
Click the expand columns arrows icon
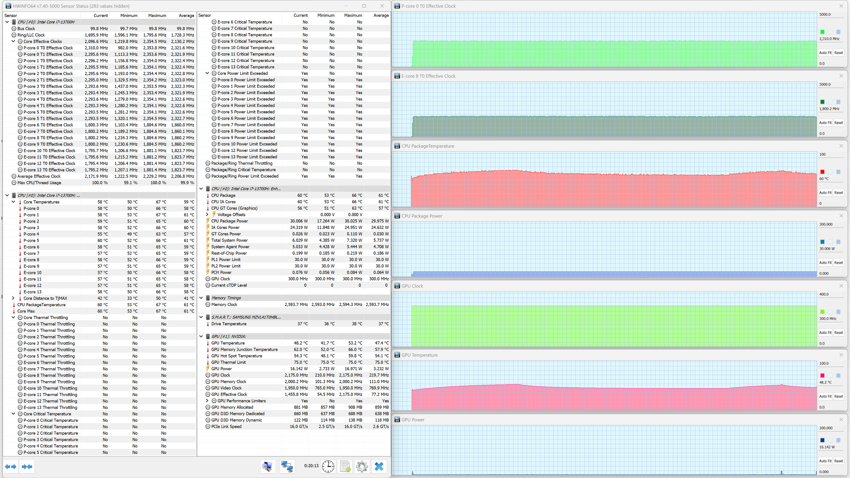point(11,466)
